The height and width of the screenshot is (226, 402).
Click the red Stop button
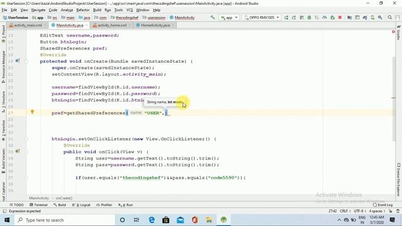(x=340, y=18)
